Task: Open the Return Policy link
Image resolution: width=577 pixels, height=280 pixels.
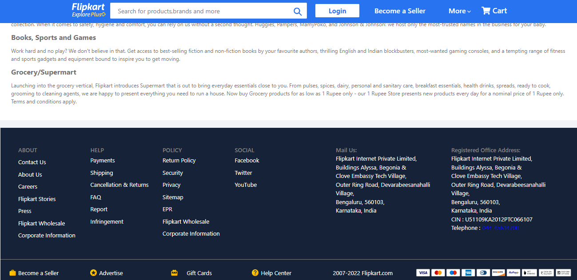Action: coord(179,161)
